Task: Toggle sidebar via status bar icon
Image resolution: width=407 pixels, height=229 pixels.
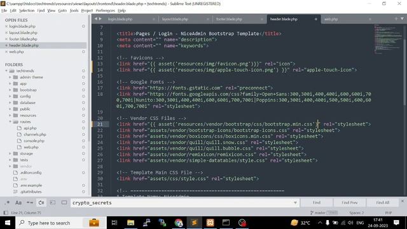Action: (6, 212)
